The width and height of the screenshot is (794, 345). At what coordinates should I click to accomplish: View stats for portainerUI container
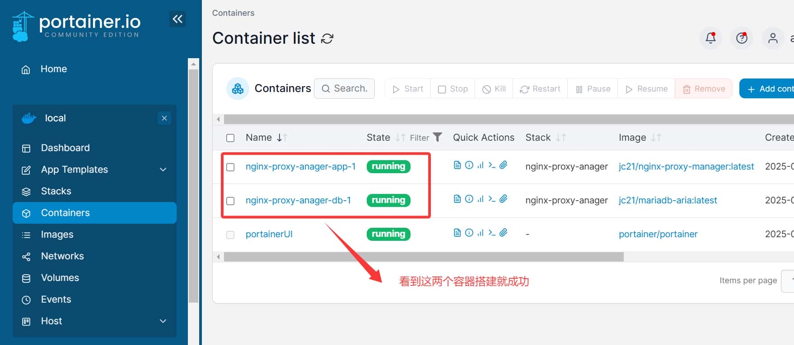click(x=481, y=233)
